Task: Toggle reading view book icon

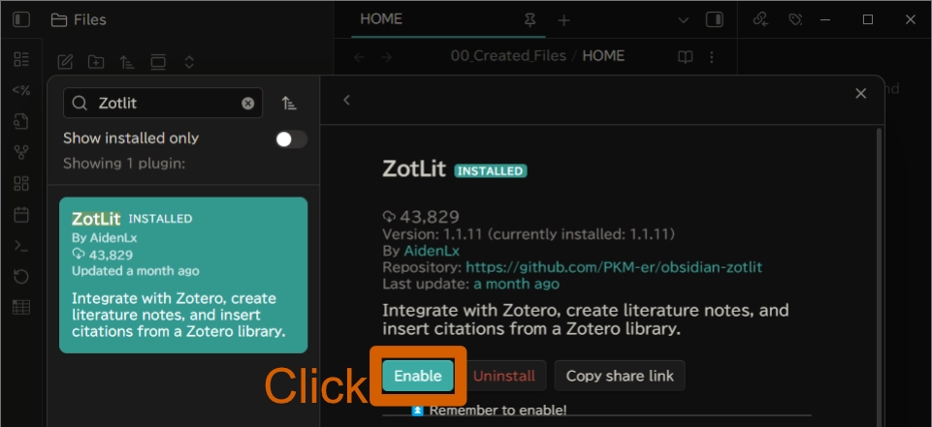Action: pyautogui.click(x=686, y=57)
